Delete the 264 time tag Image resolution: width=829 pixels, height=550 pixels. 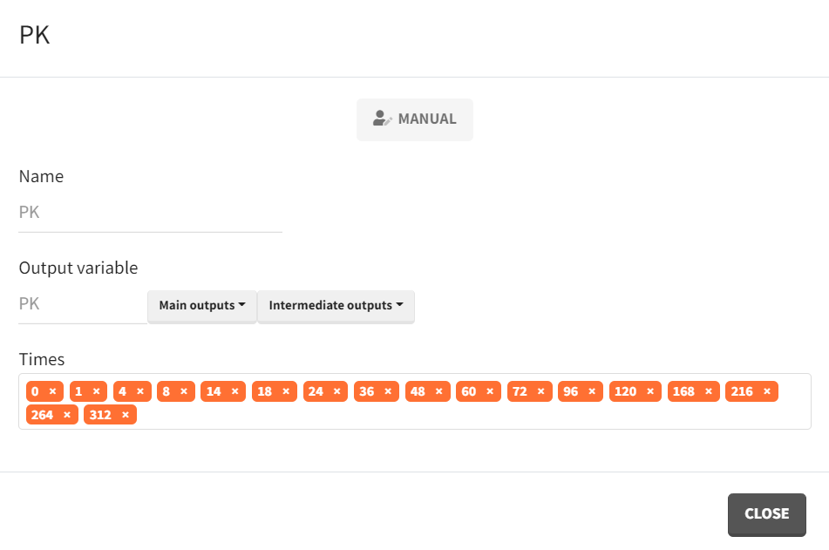click(67, 415)
